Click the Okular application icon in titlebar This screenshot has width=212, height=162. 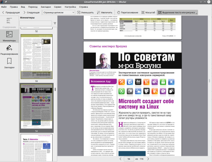coord(2,2)
